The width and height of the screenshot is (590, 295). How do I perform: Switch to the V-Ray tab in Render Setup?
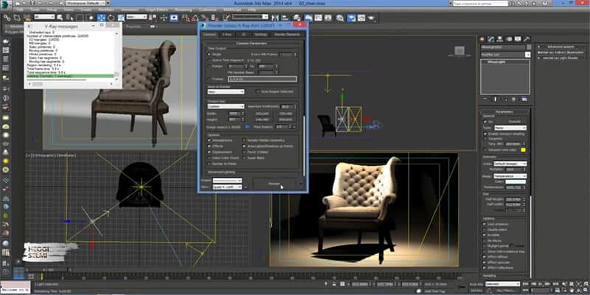coord(226,33)
